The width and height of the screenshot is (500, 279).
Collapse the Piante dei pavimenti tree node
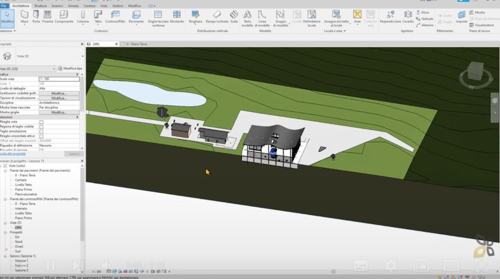tap(5, 171)
